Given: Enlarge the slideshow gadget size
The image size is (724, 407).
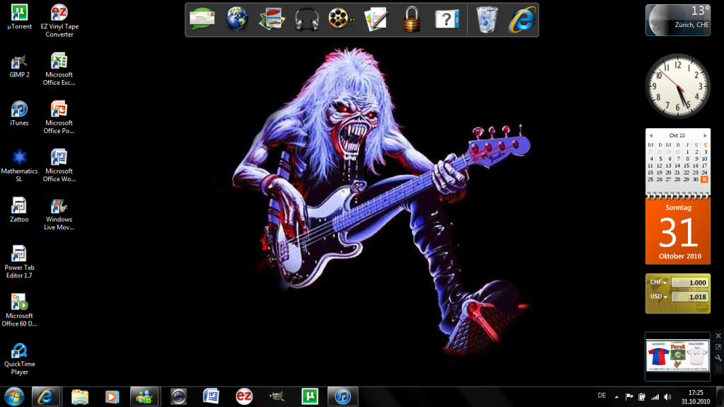Looking at the screenshot, I should [x=718, y=347].
